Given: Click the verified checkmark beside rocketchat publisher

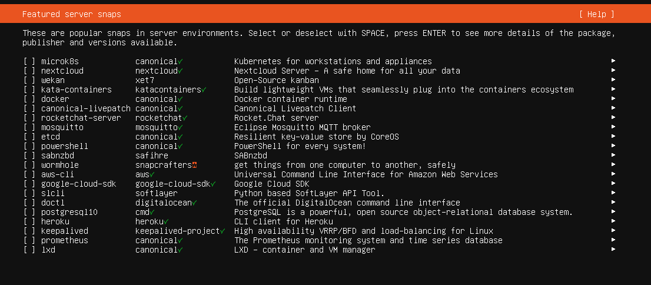Looking at the screenshot, I should coord(185,118).
